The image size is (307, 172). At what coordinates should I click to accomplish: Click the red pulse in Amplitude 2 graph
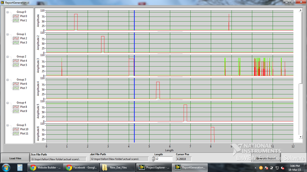click(103, 44)
